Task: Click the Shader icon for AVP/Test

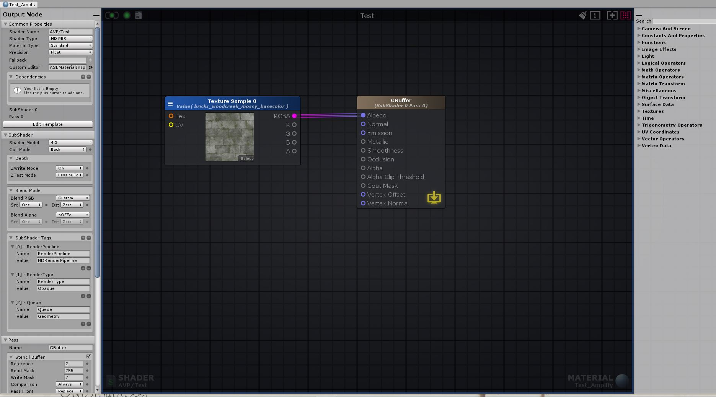Action: (x=111, y=381)
